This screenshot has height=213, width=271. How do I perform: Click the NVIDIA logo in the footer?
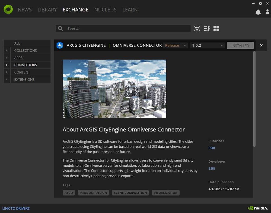pos(258,208)
